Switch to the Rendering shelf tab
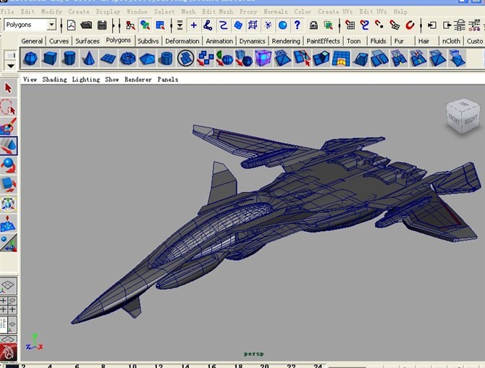485x368 pixels. 286,41
